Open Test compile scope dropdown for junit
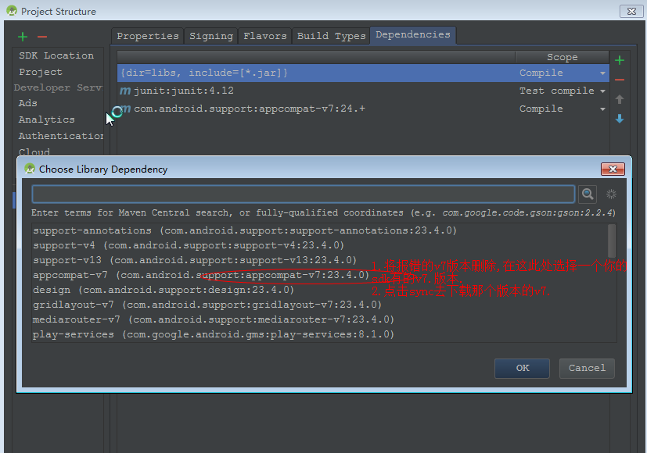Screen dimensions: 647x453 pyautogui.click(x=603, y=91)
